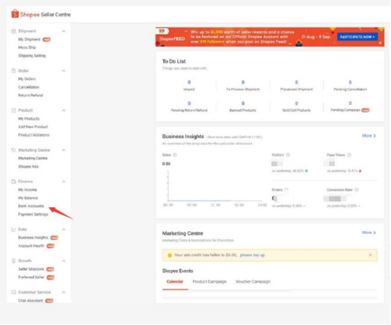Open Chat Assistant in sidebar
391x325 pixels.
click(31, 301)
